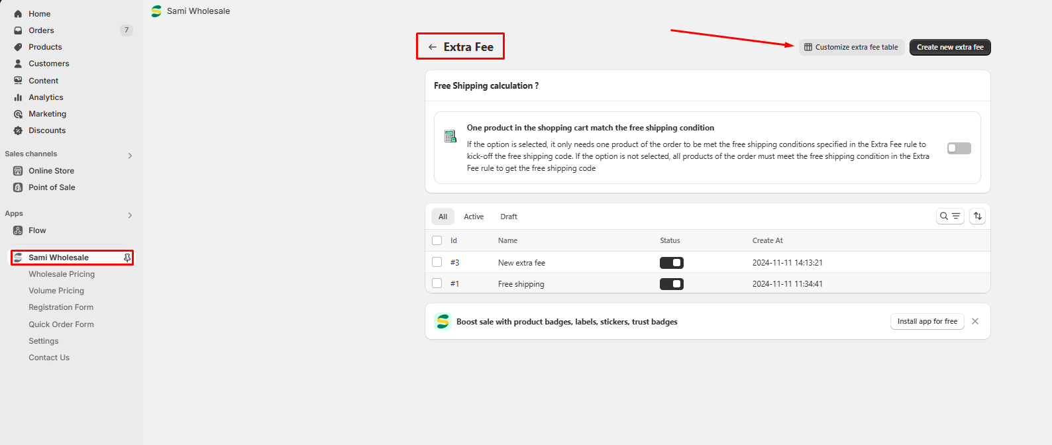Screen dimensions: 1052x445
Task: Pin the Sami Wholesale app in sidebar
Action: coord(127,258)
